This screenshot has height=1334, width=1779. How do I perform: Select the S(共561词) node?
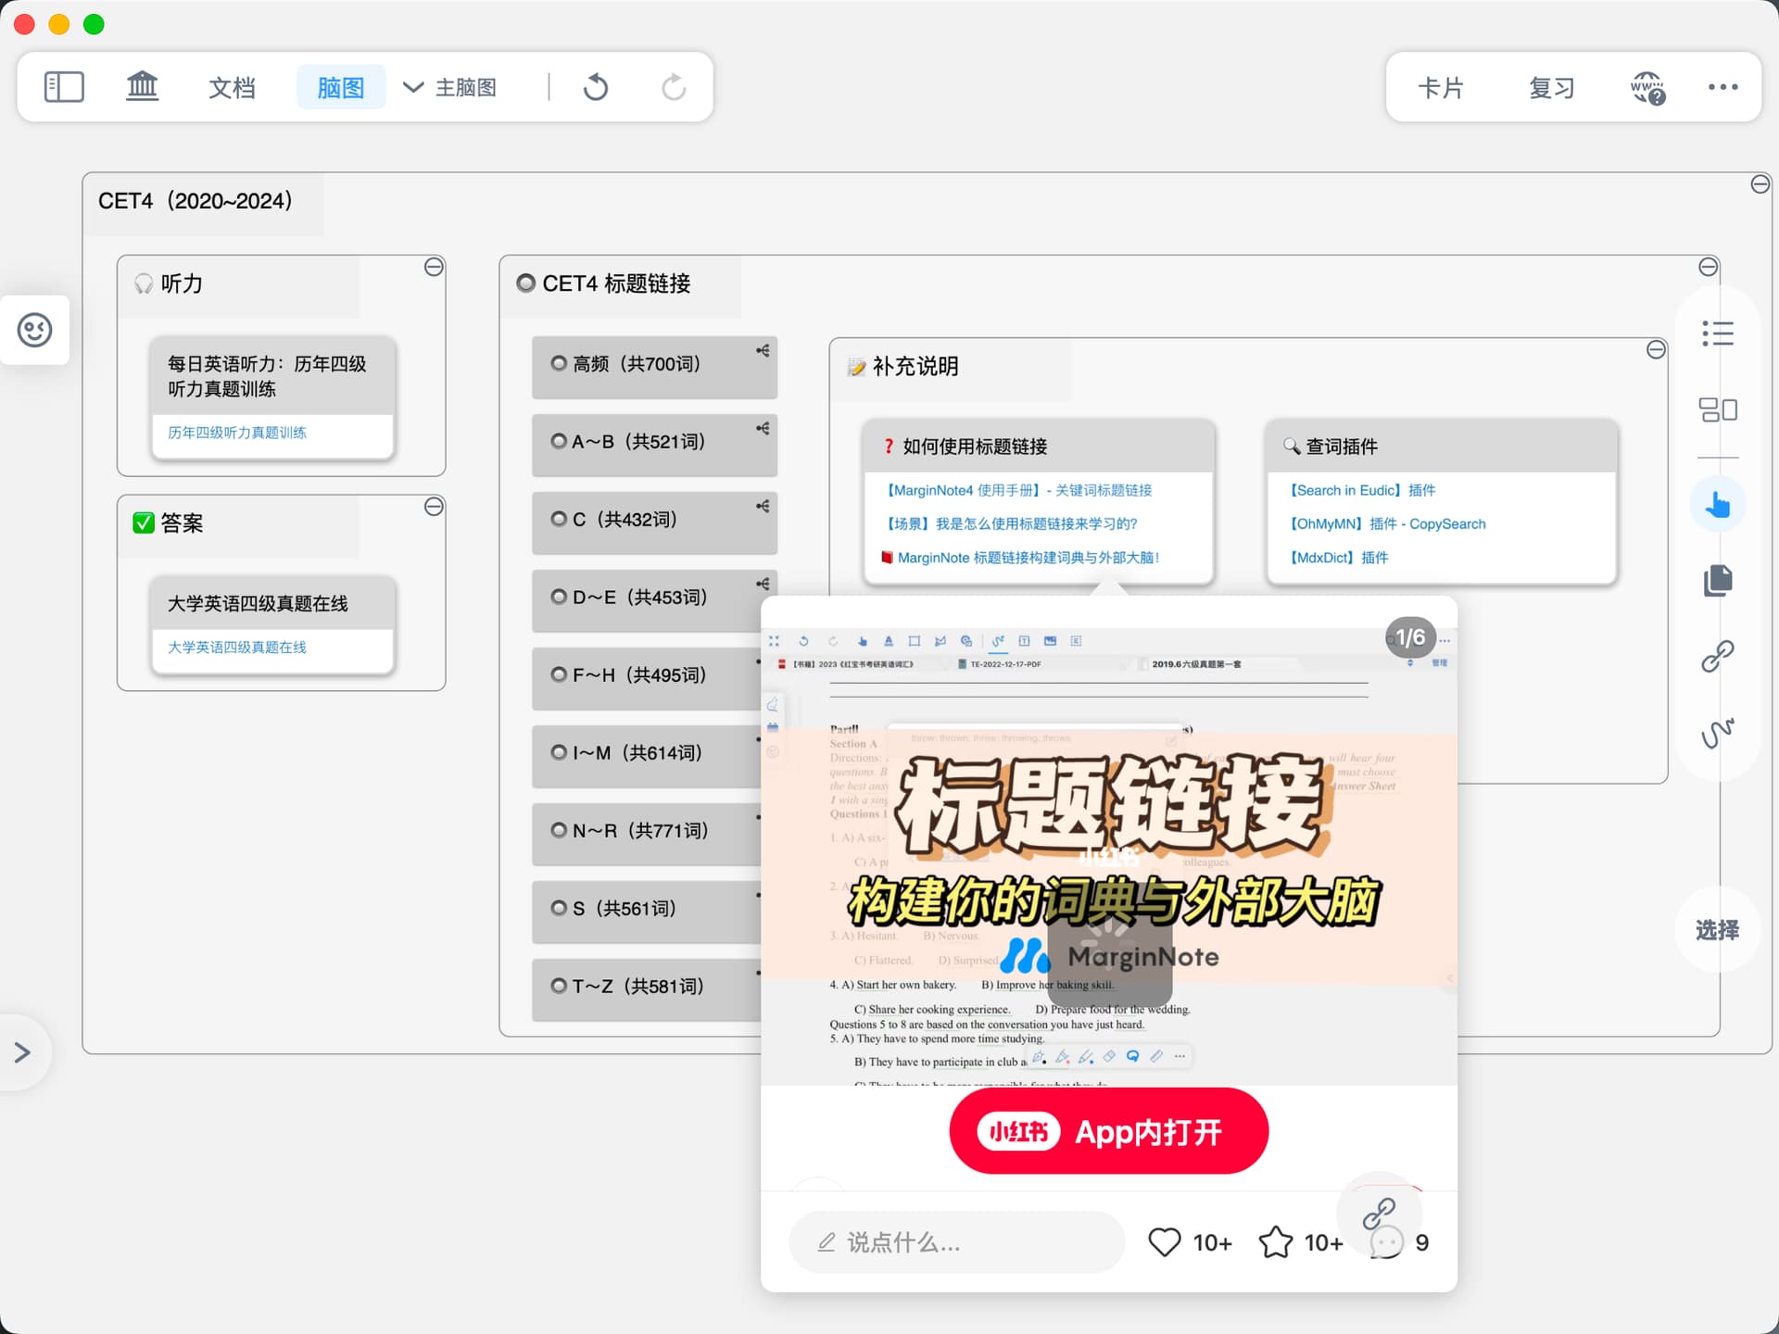(647, 912)
